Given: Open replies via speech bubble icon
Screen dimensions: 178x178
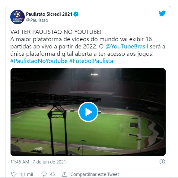Looking at the screenshot, I should click(x=44, y=174).
